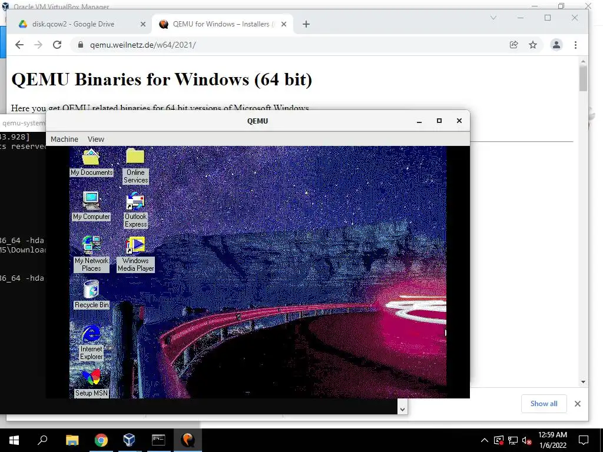Maximize the QEMU window
The width and height of the screenshot is (603, 452).
(x=439, y=121)
